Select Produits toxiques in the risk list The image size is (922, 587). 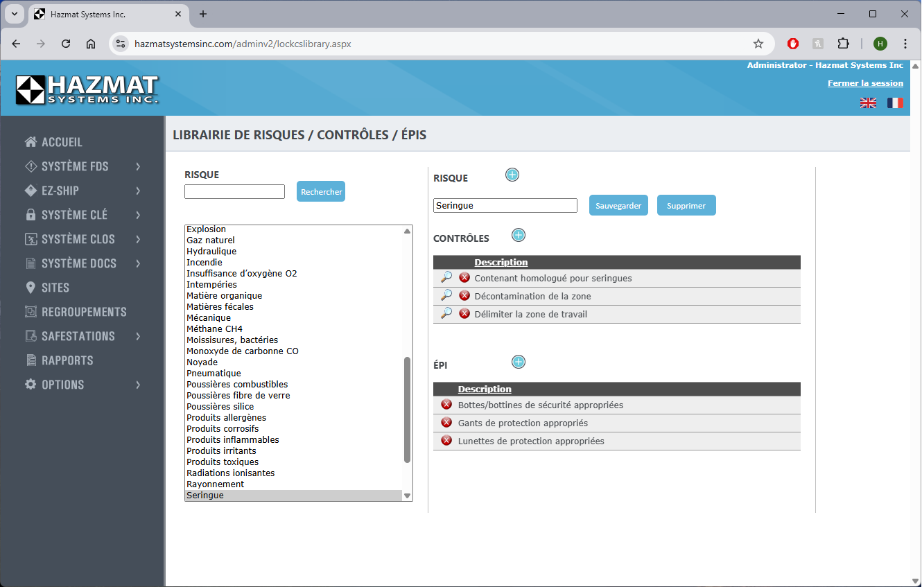click(x=223, y=462)
